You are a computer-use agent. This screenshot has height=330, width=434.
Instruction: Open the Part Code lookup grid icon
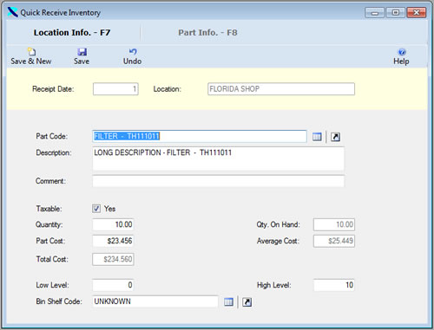point(317,137)
